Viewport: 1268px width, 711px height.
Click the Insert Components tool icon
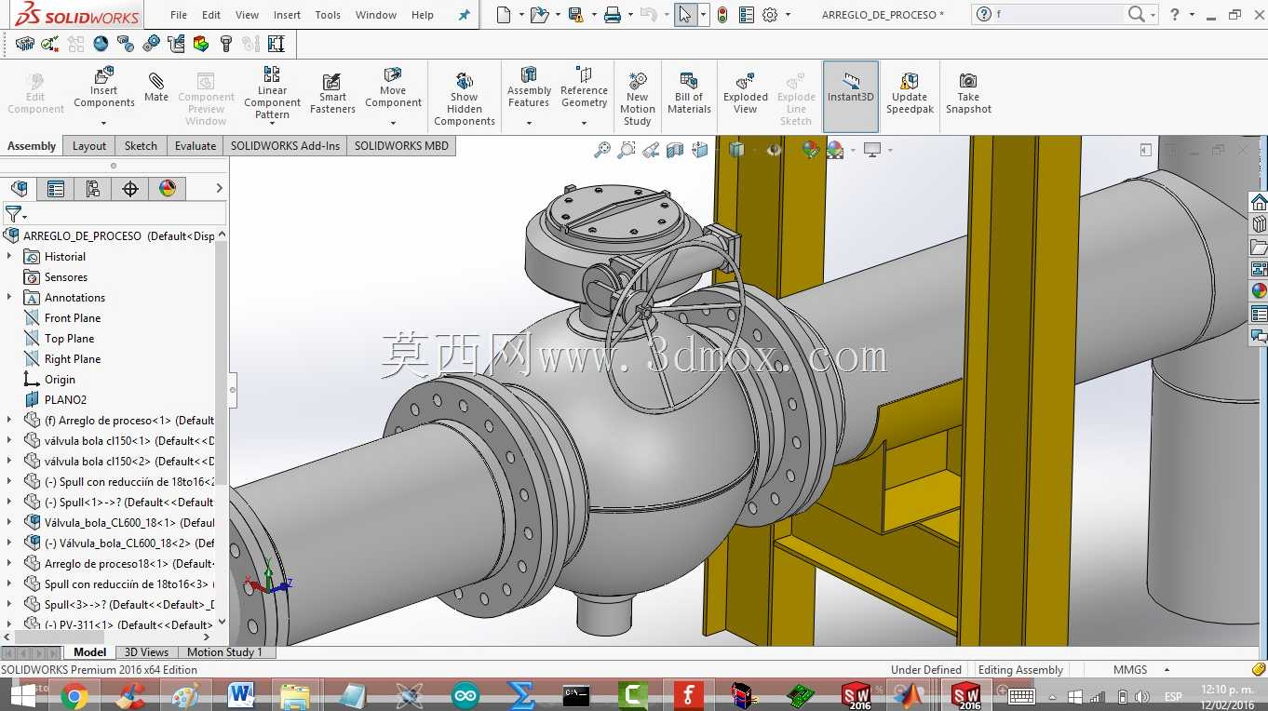click(104, 75)
